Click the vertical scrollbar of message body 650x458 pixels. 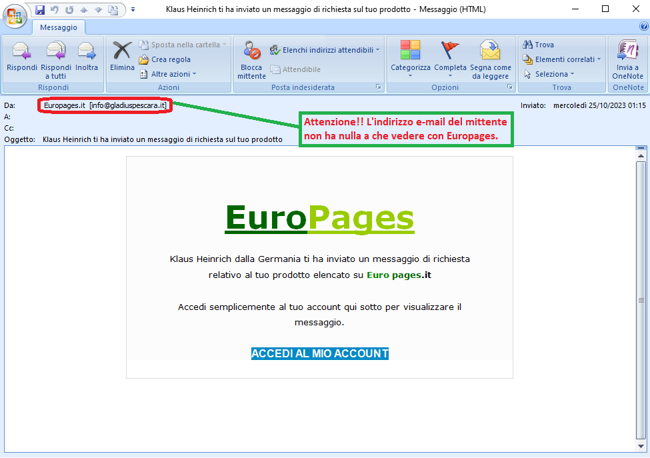641,300
